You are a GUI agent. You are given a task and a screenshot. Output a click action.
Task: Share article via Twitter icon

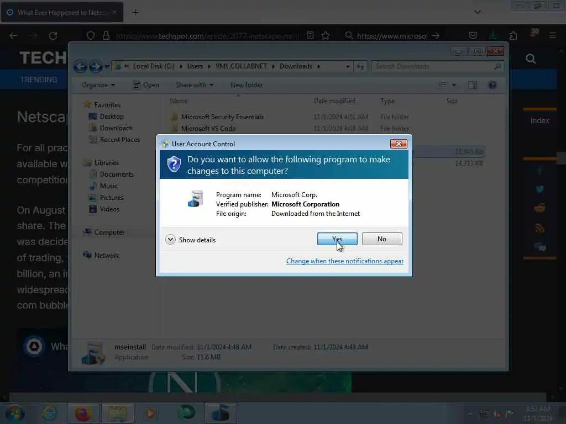[x=540, y=189]
